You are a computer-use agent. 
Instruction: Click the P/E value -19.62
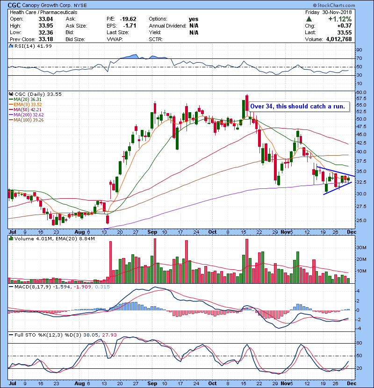tap(128, 19)
